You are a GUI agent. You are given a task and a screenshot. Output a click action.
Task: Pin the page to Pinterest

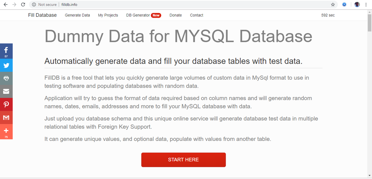[x=6, y=104]
